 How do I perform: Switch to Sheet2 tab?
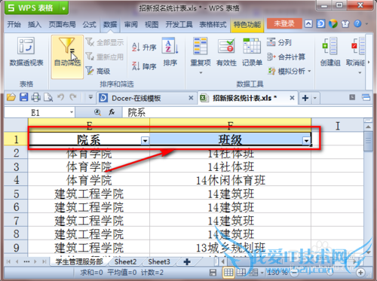[x=125, y=261]
